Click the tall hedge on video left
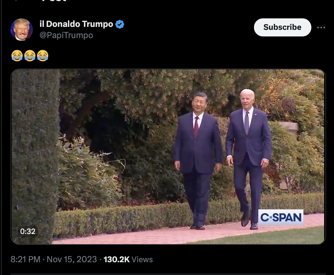334x275 pixels. click(x=35, y=157)
